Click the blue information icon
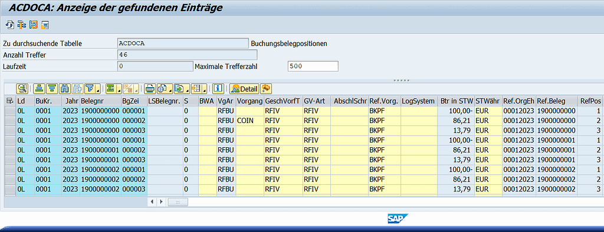The height and width of the screenshot is (232, 604). point(218,89)
